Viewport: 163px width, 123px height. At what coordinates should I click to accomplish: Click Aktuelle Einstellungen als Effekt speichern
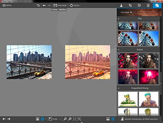[x=140, y=119]
